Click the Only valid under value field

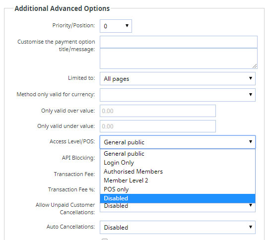(x=158, y=126)
